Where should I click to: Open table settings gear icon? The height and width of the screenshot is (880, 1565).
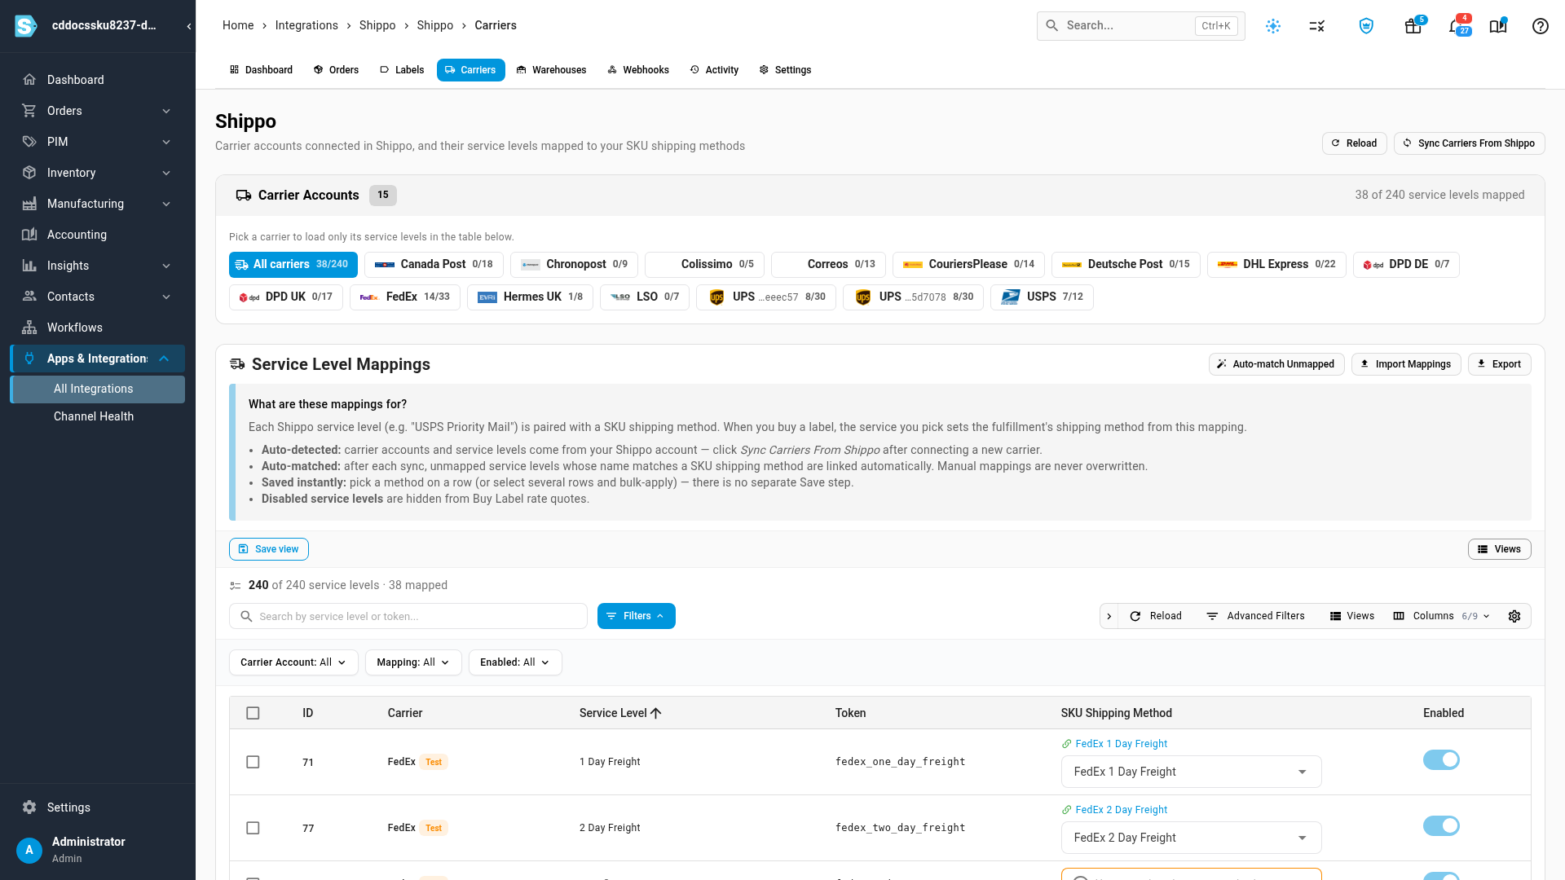click(1514, 616)
